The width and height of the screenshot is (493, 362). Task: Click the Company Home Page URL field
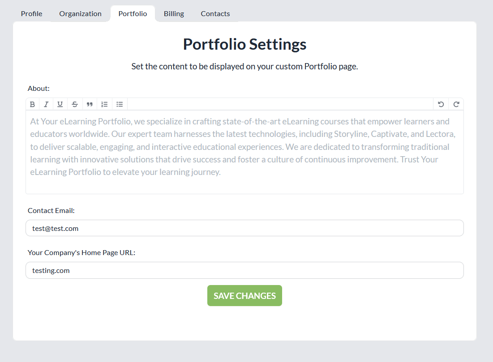pos(244,270)
